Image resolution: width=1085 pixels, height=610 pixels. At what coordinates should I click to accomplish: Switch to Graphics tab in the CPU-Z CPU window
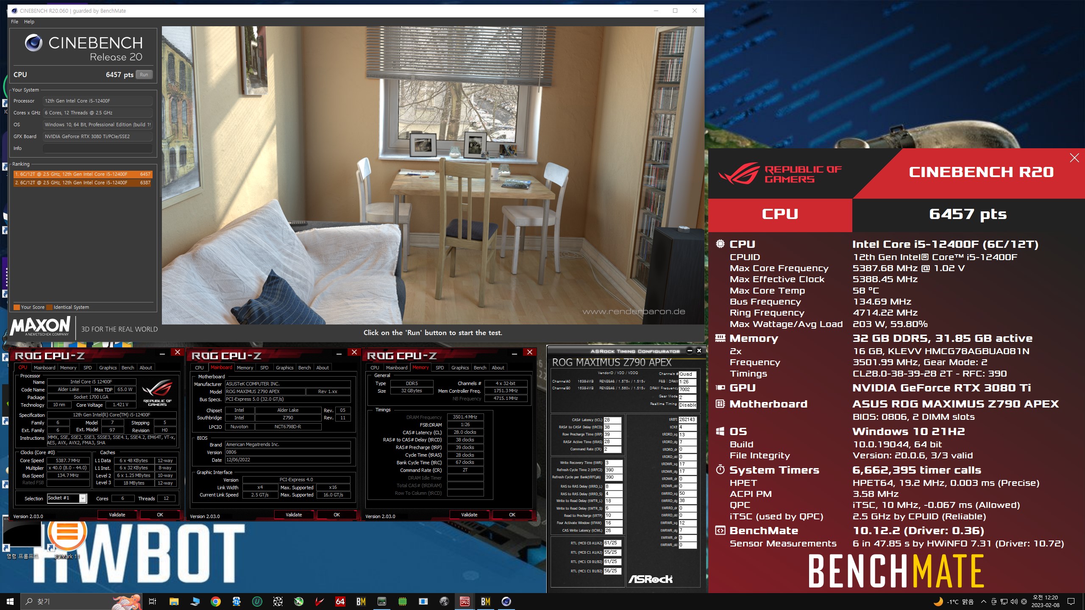(x=108, y=368)
